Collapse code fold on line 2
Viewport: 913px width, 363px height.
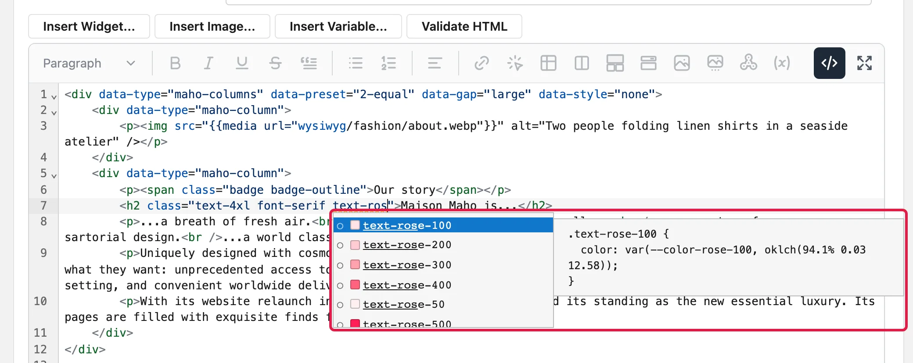pos(54,112)
